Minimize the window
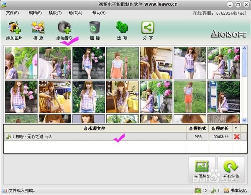 [230, 5]
